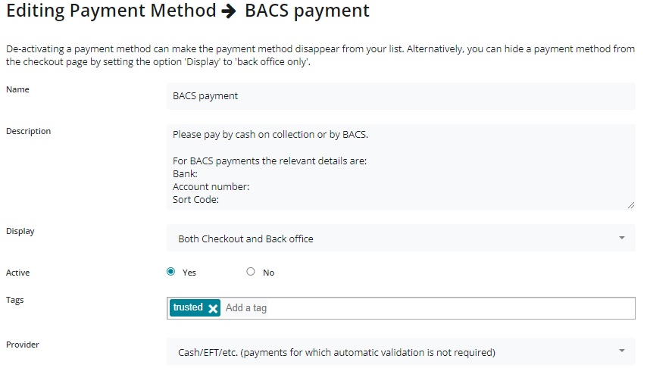Open the Display dropdown
The width and height of the screenshot is (672, 368).
[x=401, y=239]
